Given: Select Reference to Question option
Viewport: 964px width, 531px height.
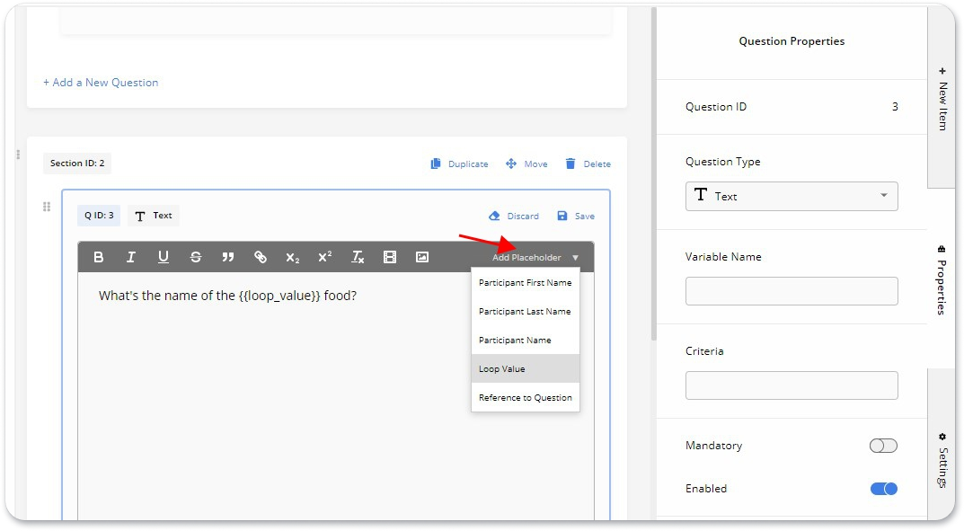Looking at the screenshot, I should (525, 397).
